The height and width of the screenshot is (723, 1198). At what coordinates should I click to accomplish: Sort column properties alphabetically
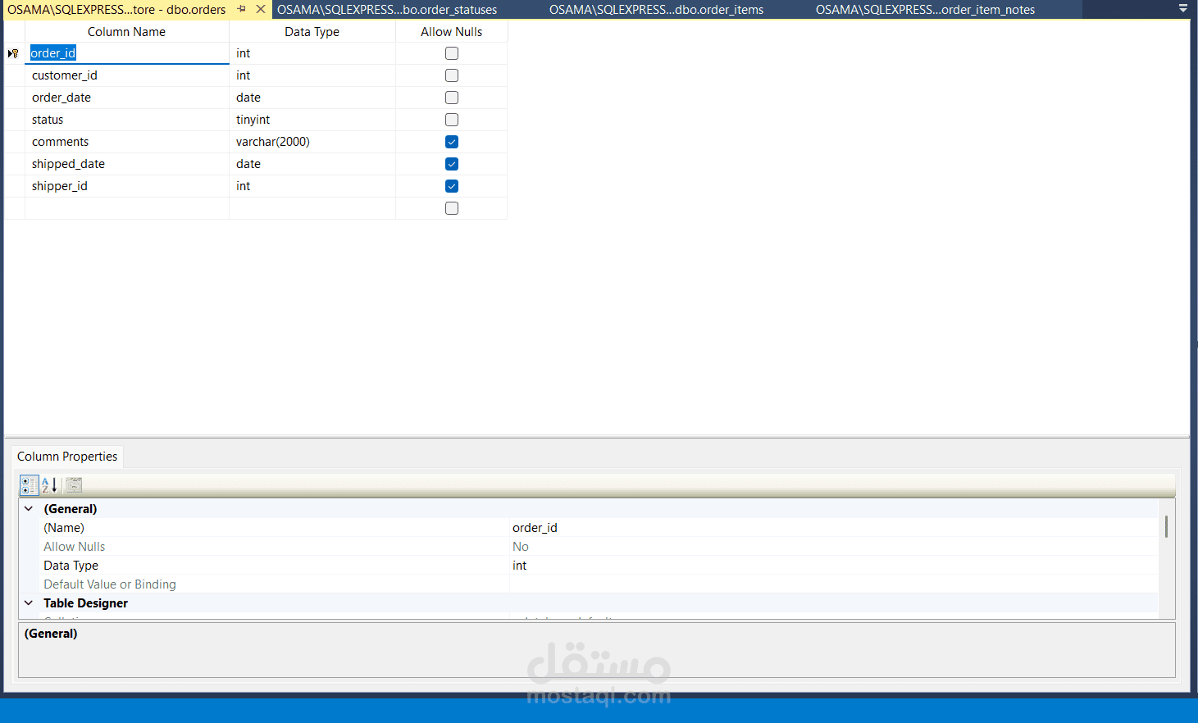pyautogui.click(x=50, y=485)
